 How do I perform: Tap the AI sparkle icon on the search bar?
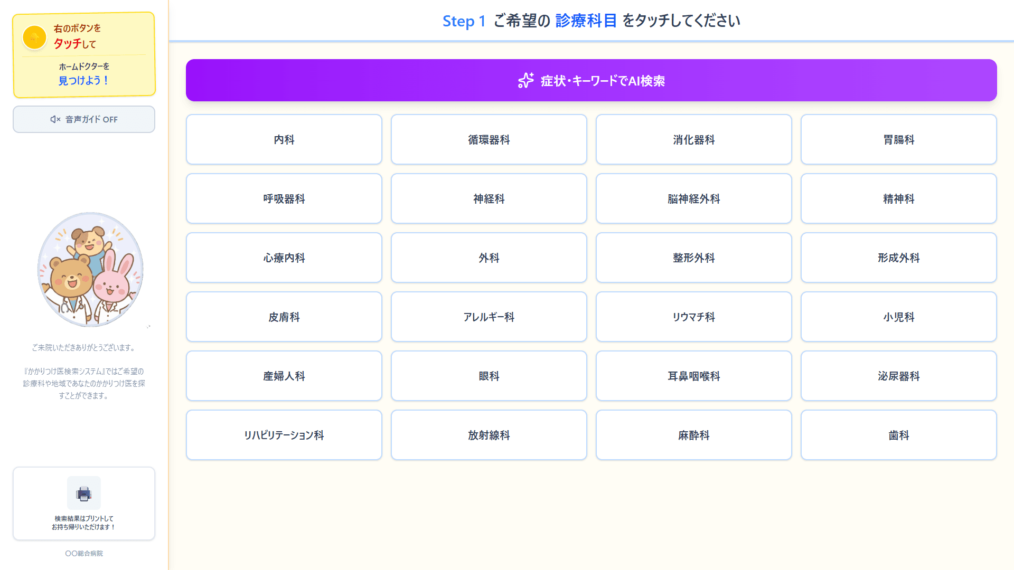[x=525, y=80]
